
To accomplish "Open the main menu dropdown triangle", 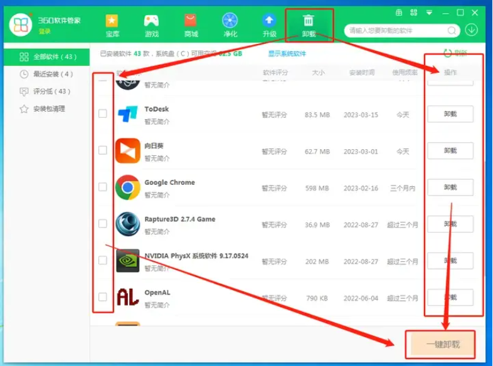I will pos(429,13).
